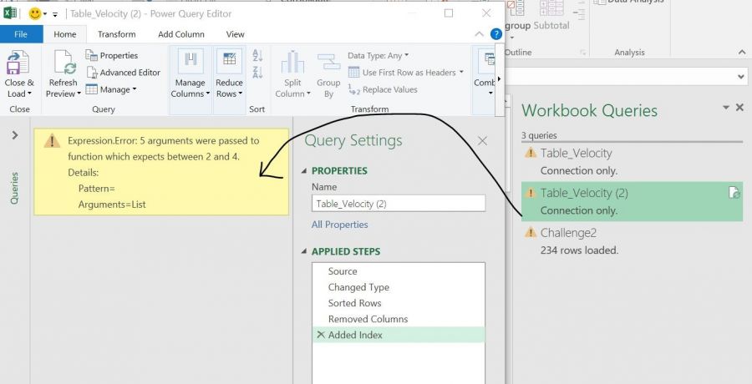The width and height of the screenshot is (752, 384).
Task: Sort ascending with the A-Z icon
Action: pos(257,55)
